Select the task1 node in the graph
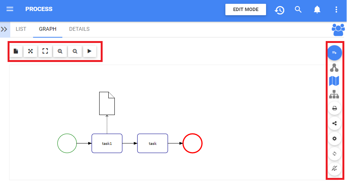Screen dimensions: 347x184 [x=107, y=143]
